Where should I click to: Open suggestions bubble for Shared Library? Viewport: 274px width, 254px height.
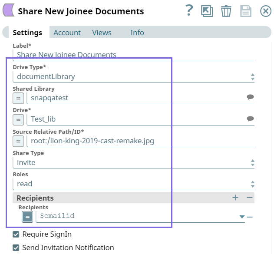(250, 97)
